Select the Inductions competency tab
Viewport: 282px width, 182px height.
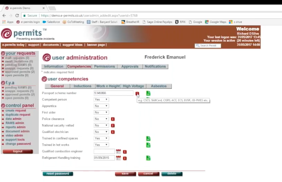(x=83, y=86)
